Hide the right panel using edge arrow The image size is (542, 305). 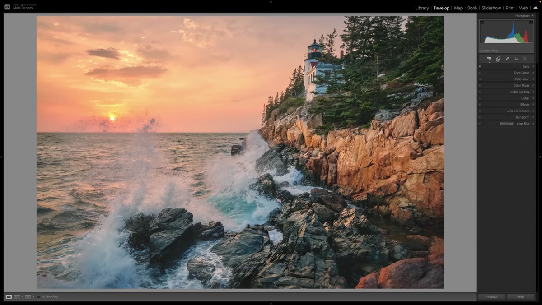point(540,157)
